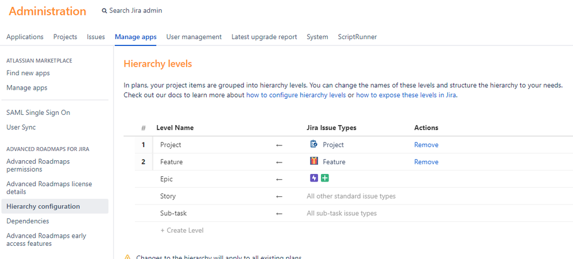Click the Create Level button
This screenshot has width=573, height=259.
182,230
